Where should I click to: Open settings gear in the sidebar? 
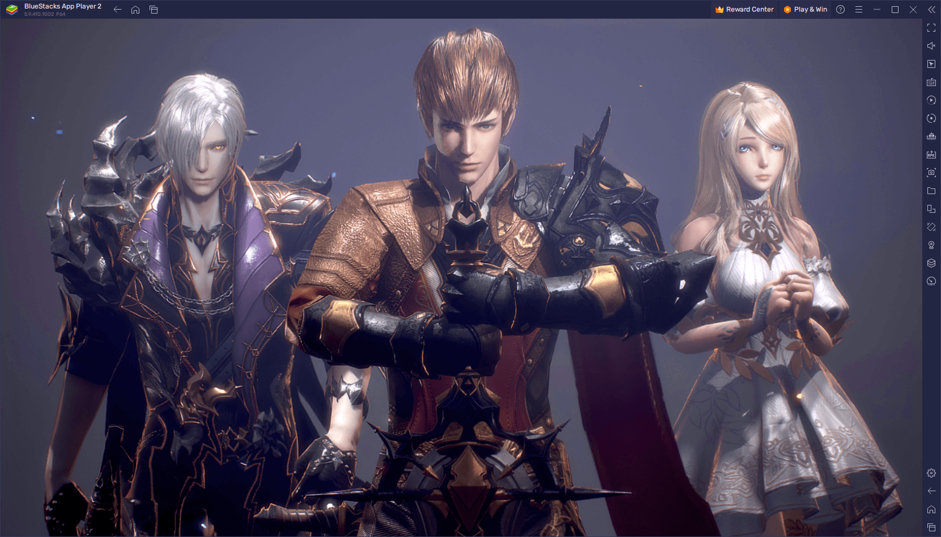click(x=931, y=473)
